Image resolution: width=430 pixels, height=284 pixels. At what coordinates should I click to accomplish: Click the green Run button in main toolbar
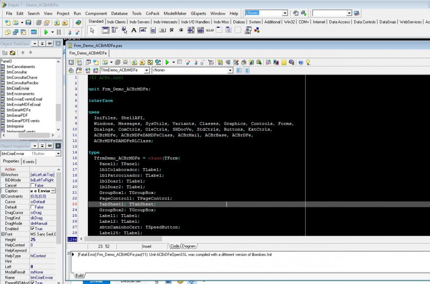(x=46, y=32)
